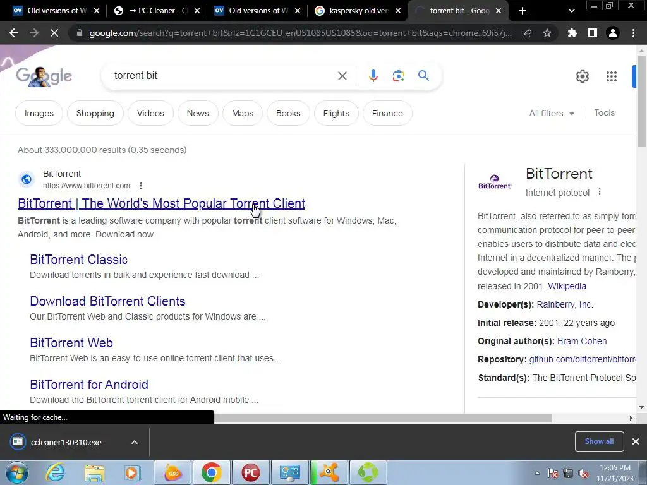
Task: Click Show all downloads button
Action: (x=599, y=441)
